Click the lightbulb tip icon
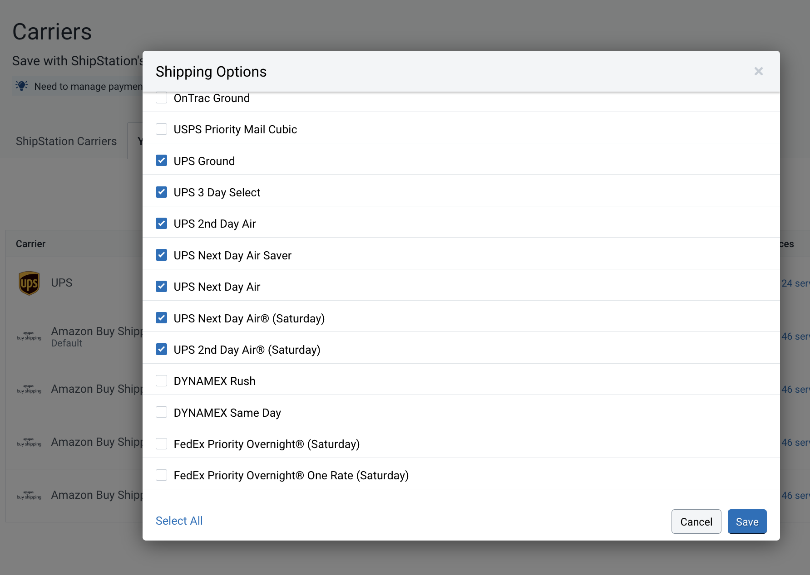 coord(21,86)
